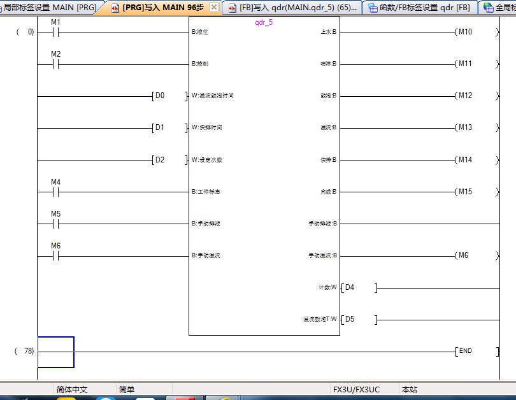Viewport: 516px width, 400px height.
Task: Close the [PRG]写入 MAIN 96步 tab
Action: [x=214, y=7]
